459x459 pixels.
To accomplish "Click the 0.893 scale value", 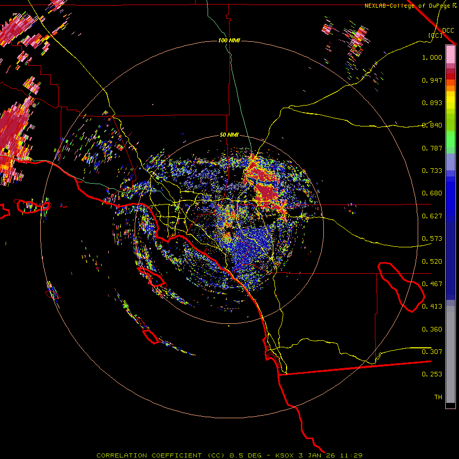I will click(432, 103).
